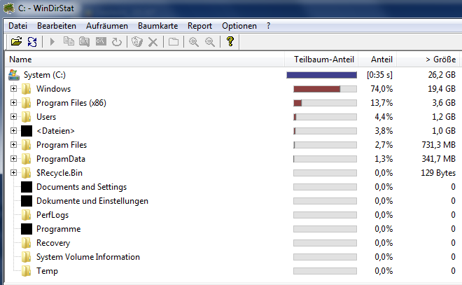Click the Delete permanently X icon
462x285 pixels.
tap(153, 42)
